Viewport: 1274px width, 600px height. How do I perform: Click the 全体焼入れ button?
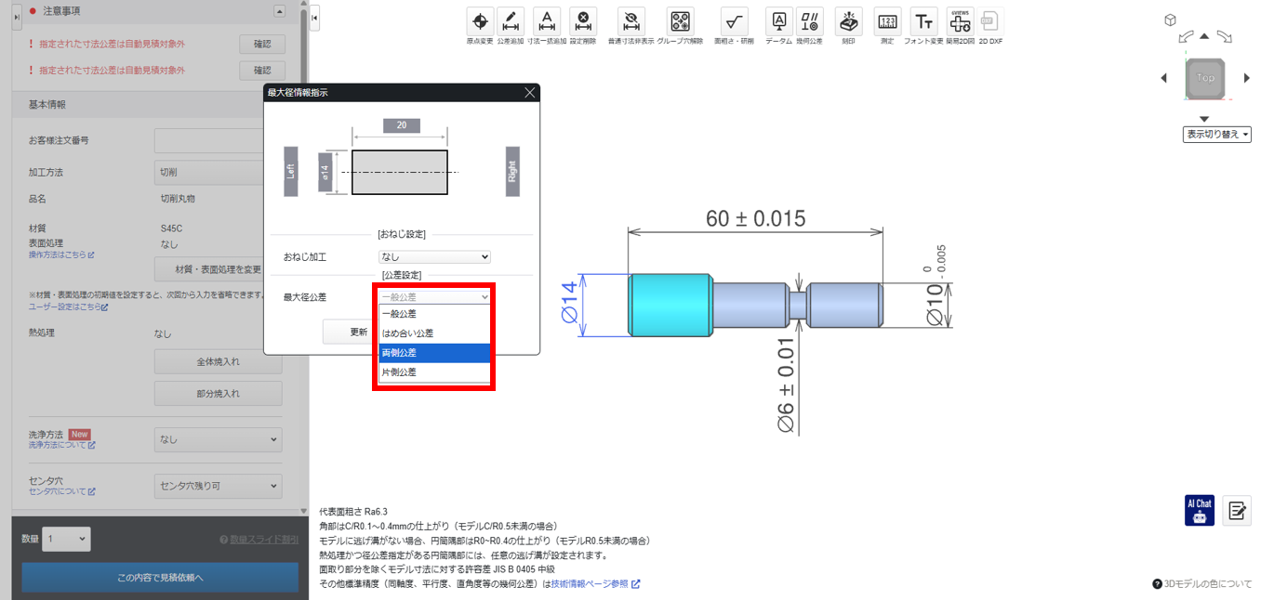tap(219, 362)
